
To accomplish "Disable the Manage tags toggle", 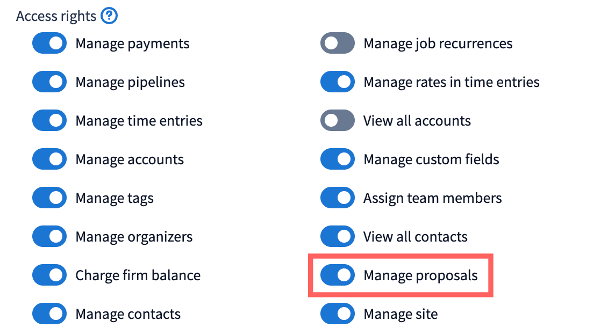I will click(49, 198).
